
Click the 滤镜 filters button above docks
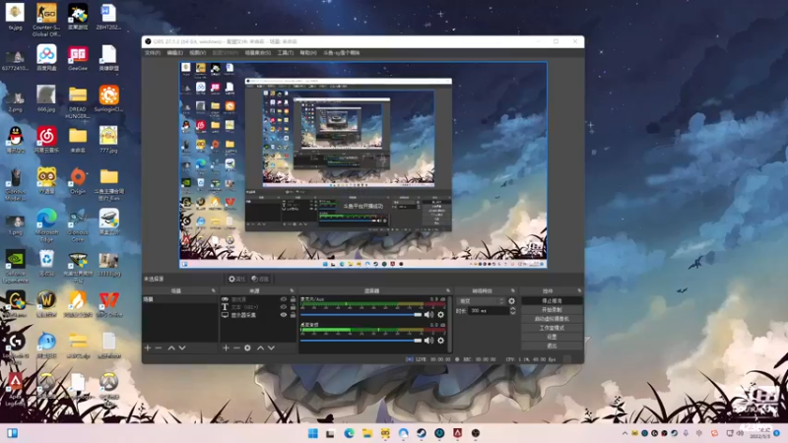[x=260, y=279]
